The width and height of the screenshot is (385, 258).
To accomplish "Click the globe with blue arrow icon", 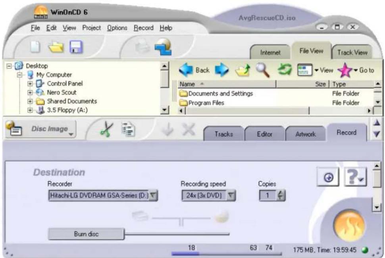I will coord(163,47).
